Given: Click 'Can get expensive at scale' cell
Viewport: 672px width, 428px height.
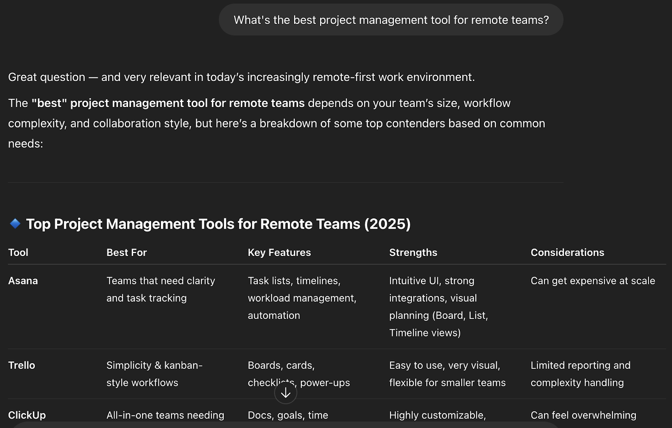Looking at the screenshot, I should click(x=593, y=281).
